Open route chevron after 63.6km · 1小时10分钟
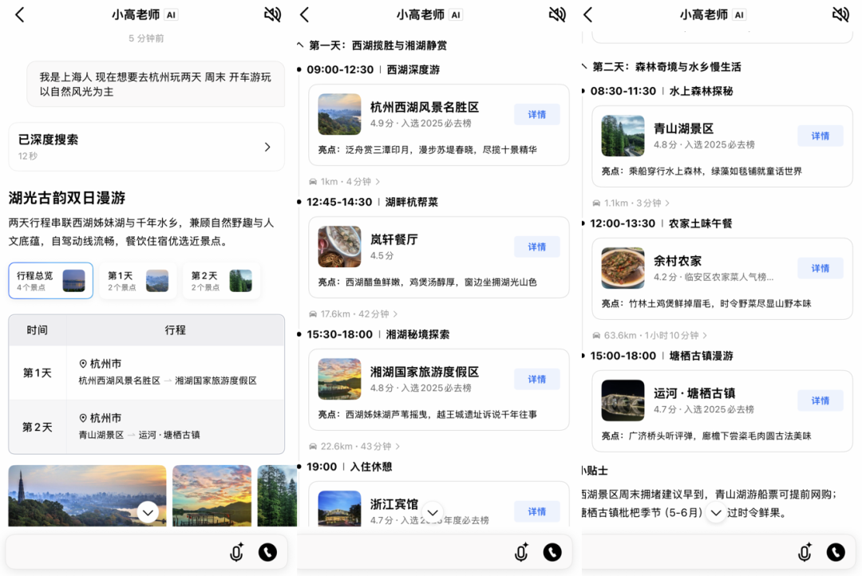The height and width of the screenshot is (576, 862). (705, 335)
